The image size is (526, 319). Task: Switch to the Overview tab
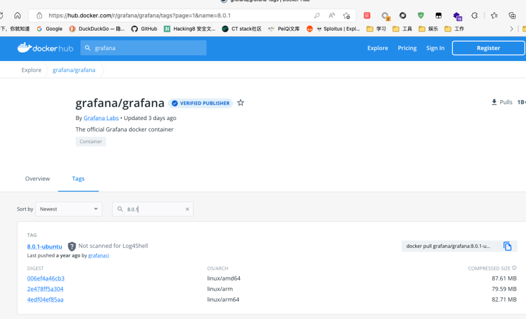pyautogui.click(x=37, y=178)
